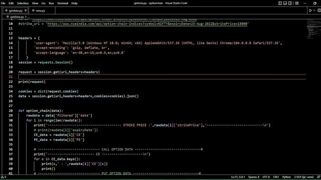Toggle the primary side bar layout icon
321x180 pixels.
[x=280, y=3]
